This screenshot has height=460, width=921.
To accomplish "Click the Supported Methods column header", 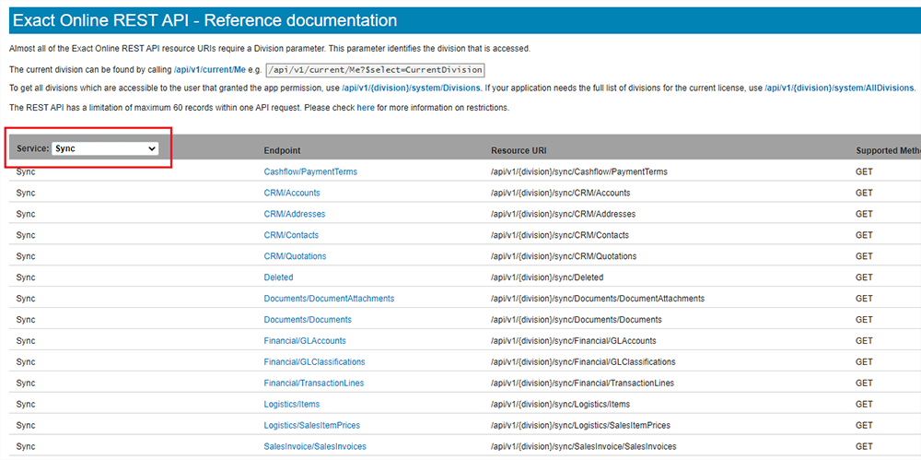I will [888, 151].
